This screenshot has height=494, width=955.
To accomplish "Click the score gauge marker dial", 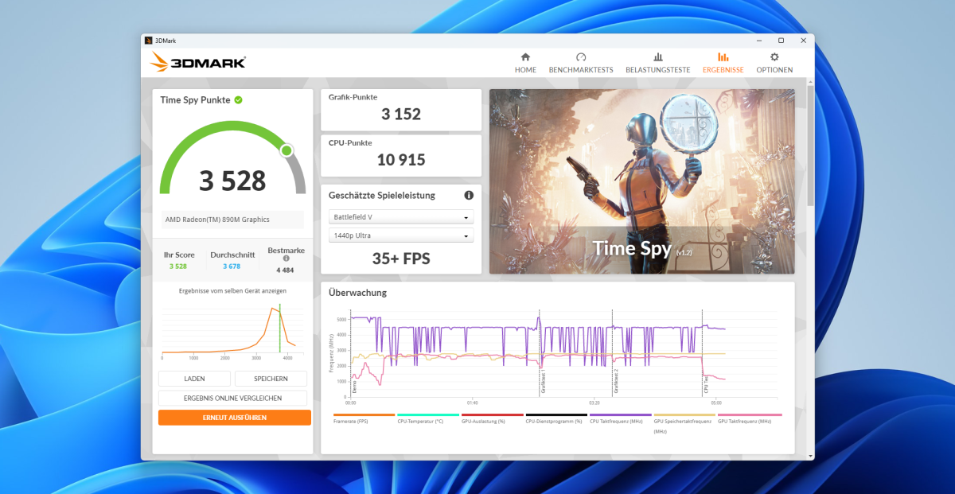I will 286,150.
